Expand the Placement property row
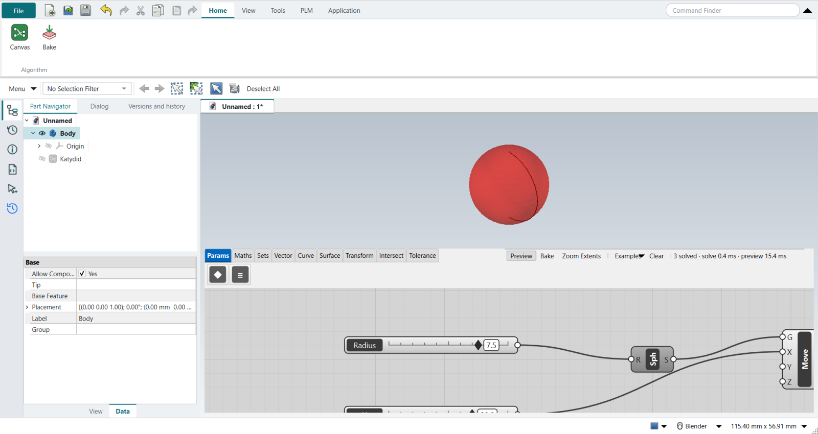Screen dimensions: 818x434 (x=27, y=307)
